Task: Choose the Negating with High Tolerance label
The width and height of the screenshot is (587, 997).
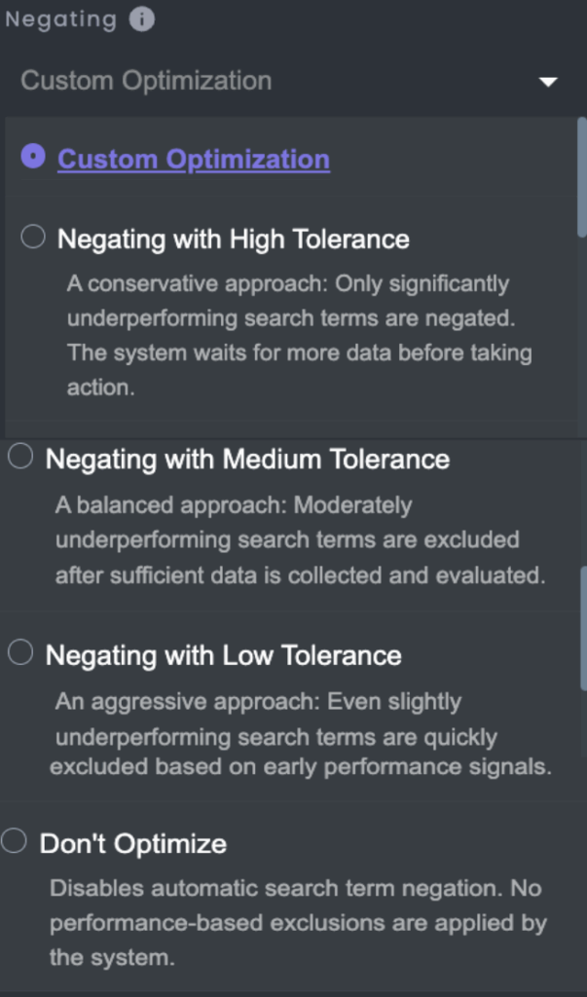Action: pyautogui.click(x=234, y=239)
